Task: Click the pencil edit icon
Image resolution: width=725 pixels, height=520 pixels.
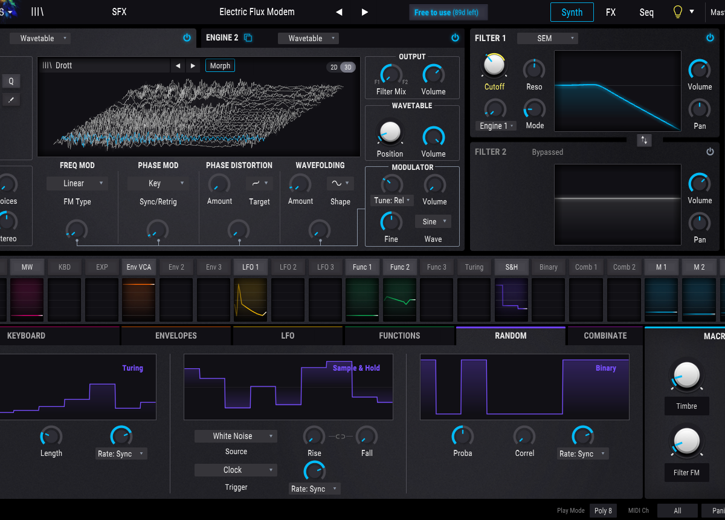Action: pos(10,100)
